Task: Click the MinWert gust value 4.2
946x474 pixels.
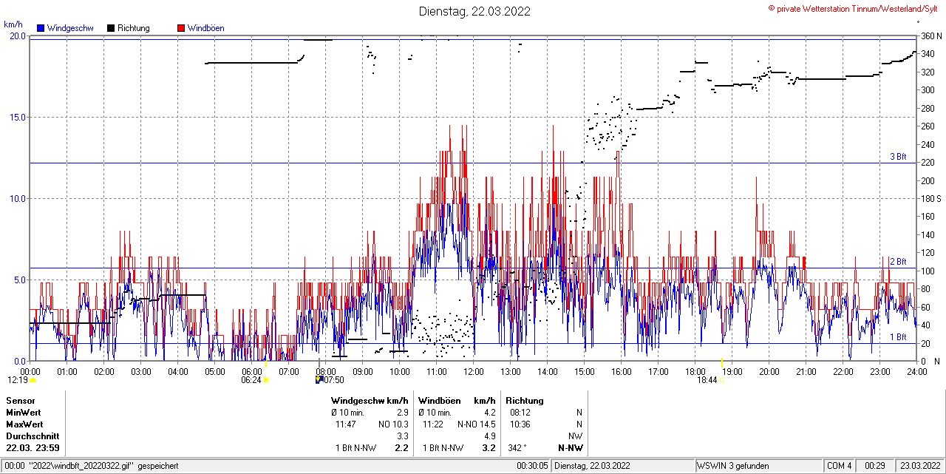Action: click(489, 412)
